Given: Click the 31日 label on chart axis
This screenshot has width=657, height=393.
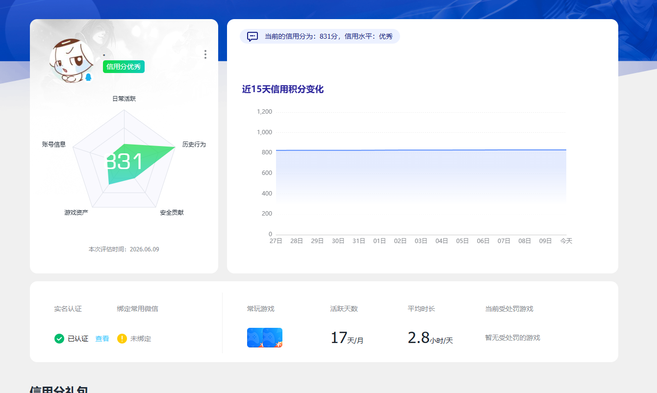Looking at the screenshot, I should tap(359, 241).
